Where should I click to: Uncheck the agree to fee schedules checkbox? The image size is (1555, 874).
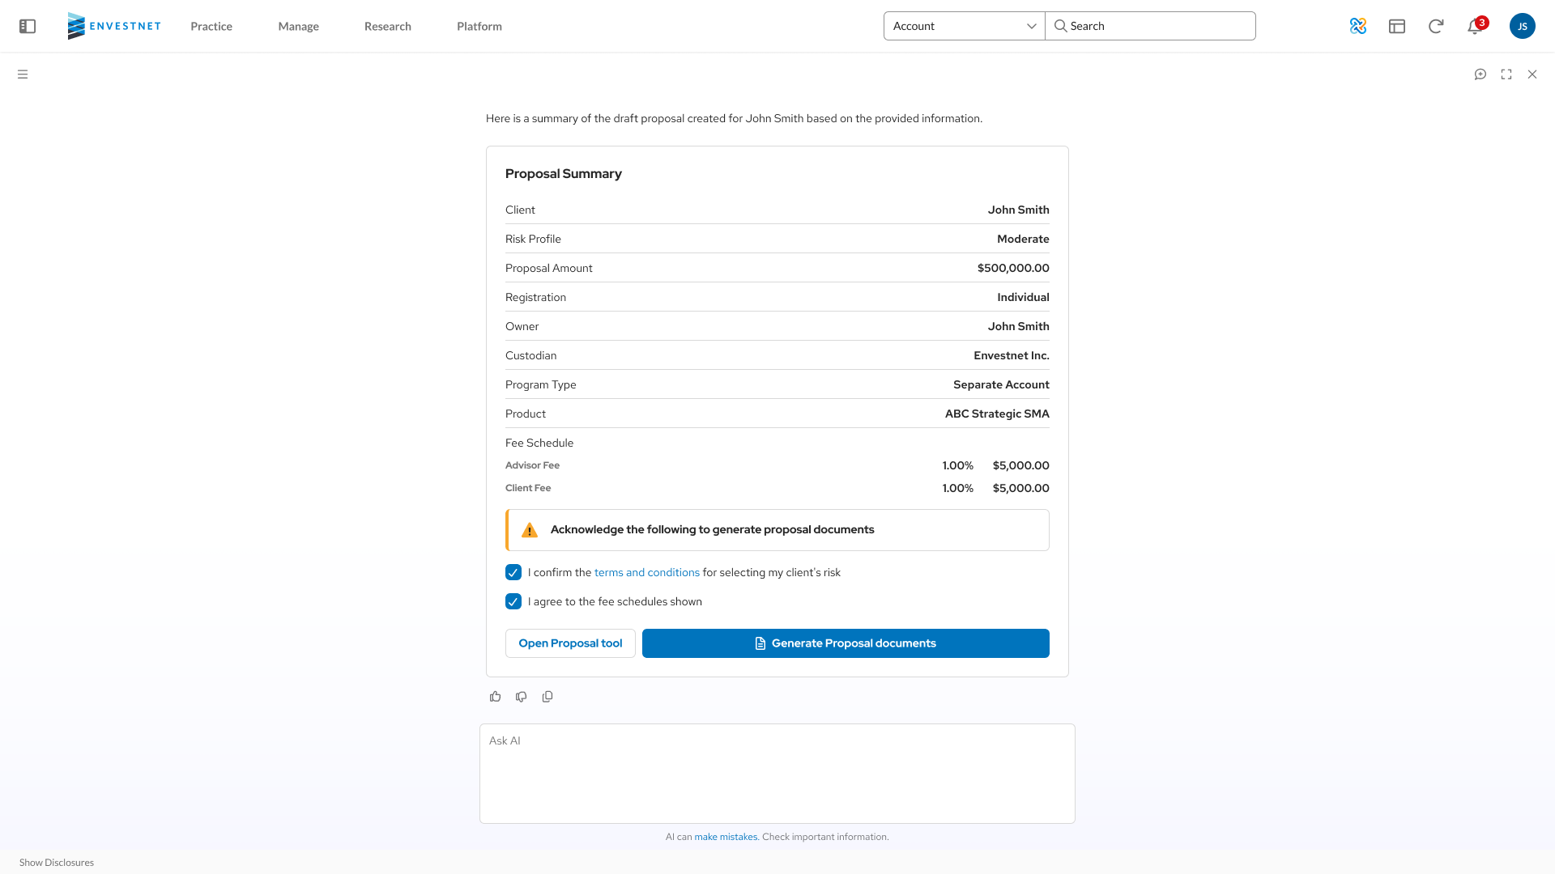(513, 602)
